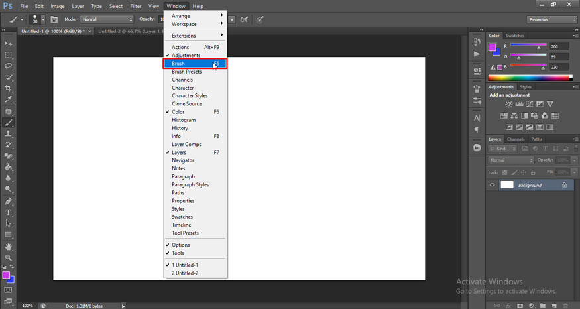This screenshot has height=309, width=580.
Task: Select the Zoom tool in toolbox
Action: (x=9, y=257)
